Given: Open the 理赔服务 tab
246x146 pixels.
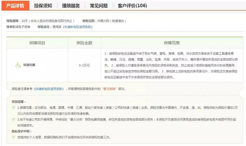Looking at the screenshot, I should click(71, 6).
